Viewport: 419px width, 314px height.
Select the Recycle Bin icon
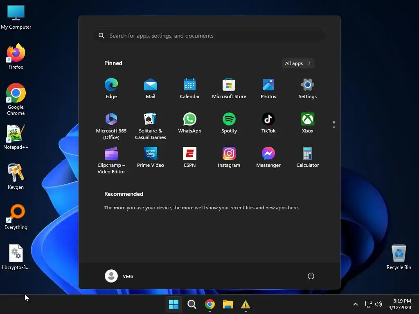pyautogui.click(x=399, y=257)
